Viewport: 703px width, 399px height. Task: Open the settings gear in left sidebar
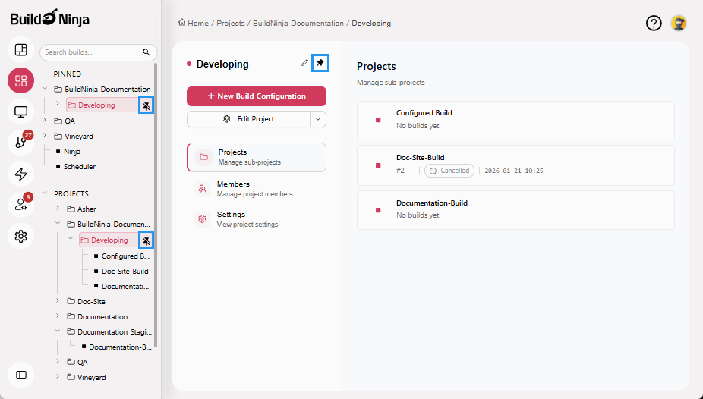click(21, 237)
